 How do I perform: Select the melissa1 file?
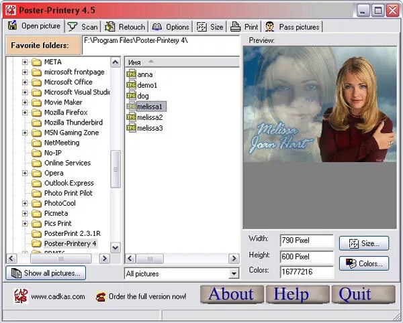pos(150,107)
